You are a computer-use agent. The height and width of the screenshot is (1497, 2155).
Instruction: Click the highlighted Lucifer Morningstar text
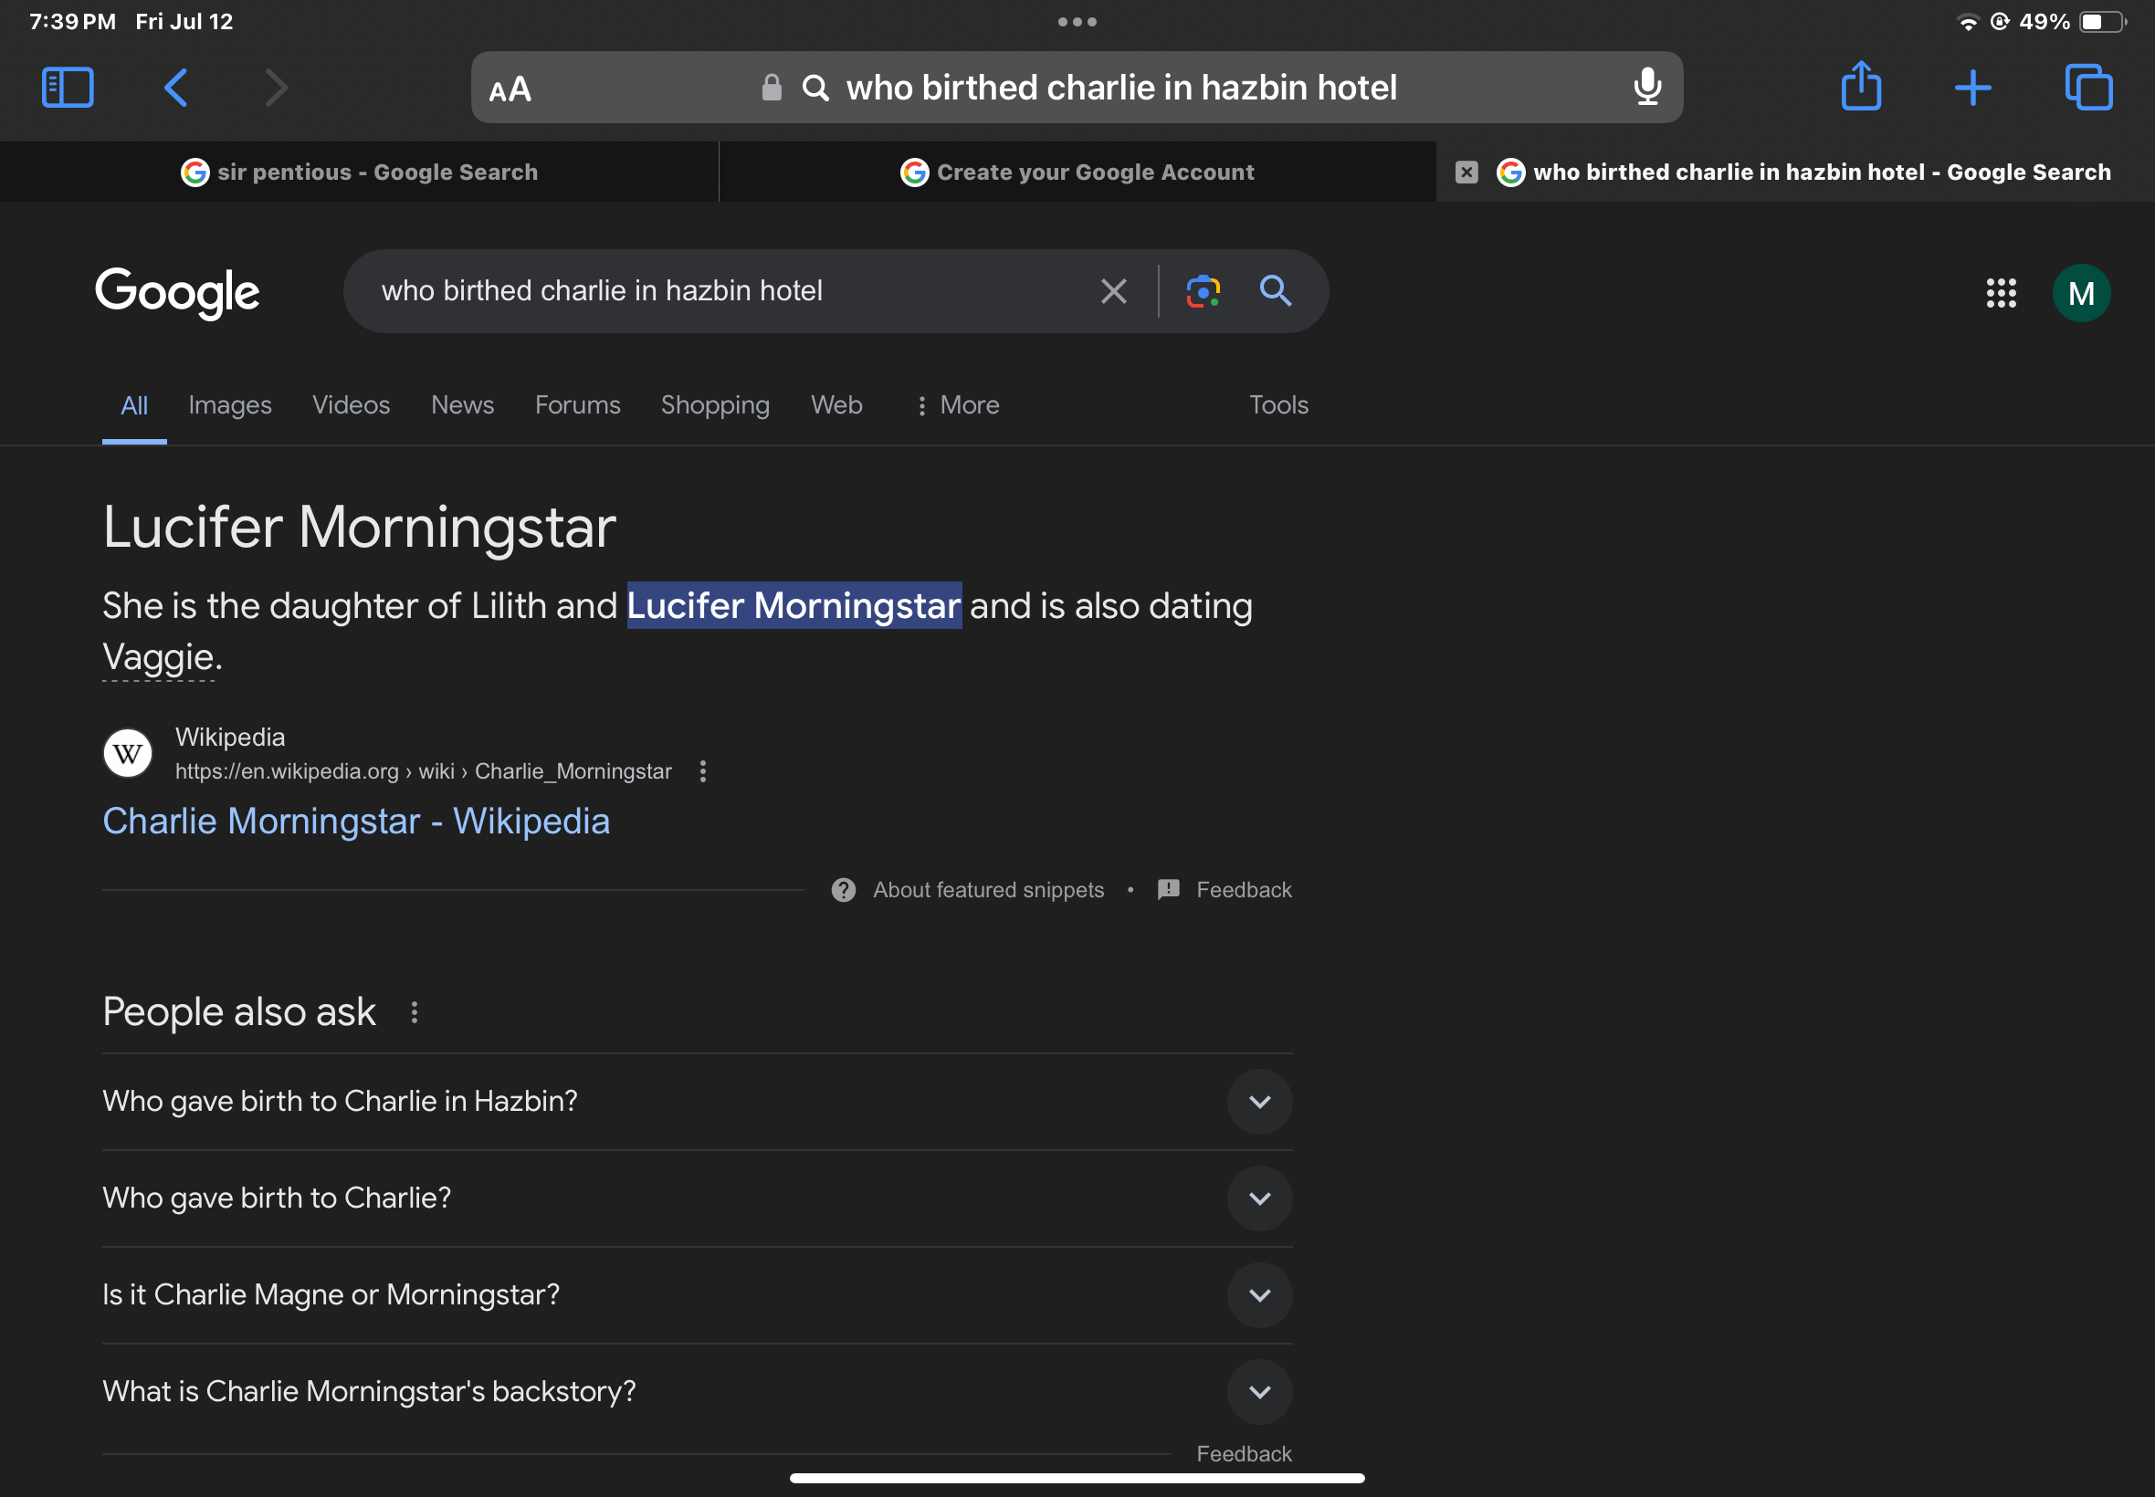pyautogui.click(x=794, y=606)
